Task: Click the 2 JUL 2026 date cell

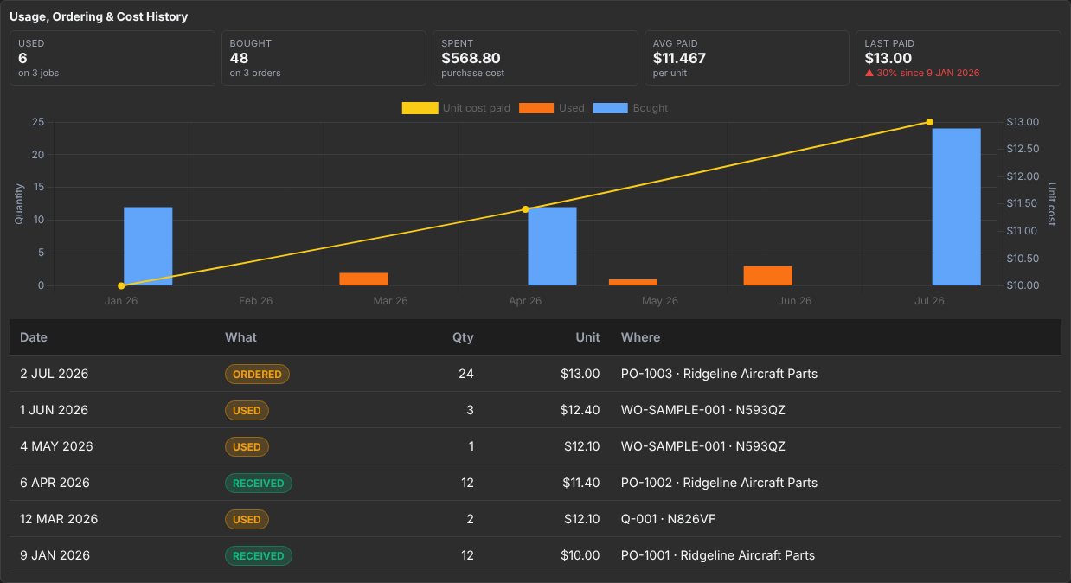Action: 54,374
